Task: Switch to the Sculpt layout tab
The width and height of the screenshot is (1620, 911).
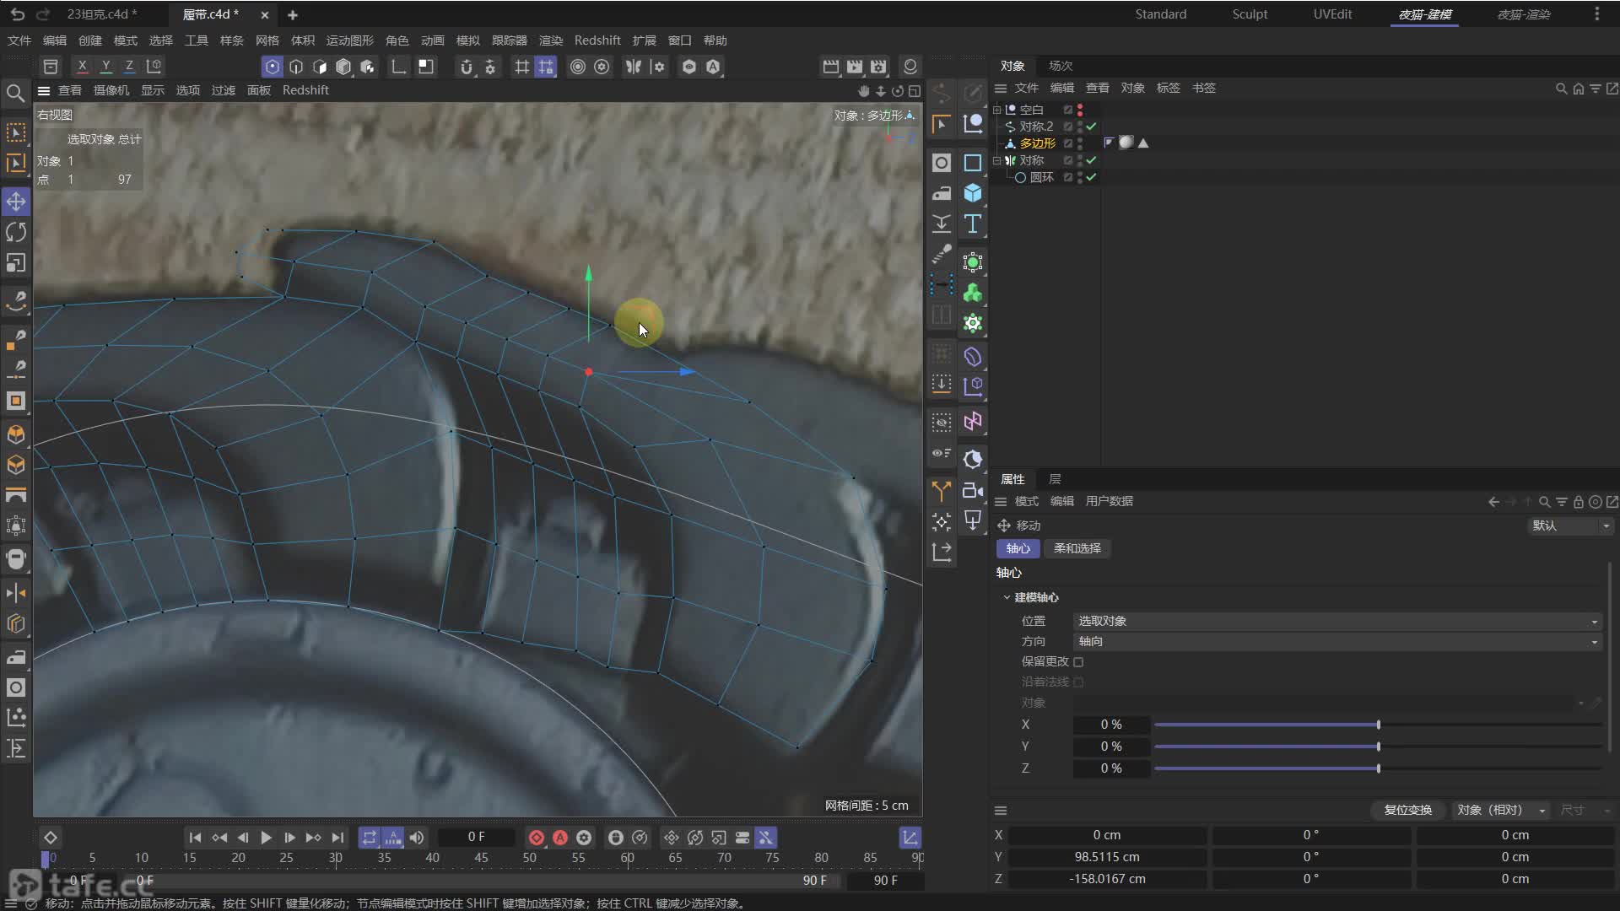Action: (x=1250, y=14)
